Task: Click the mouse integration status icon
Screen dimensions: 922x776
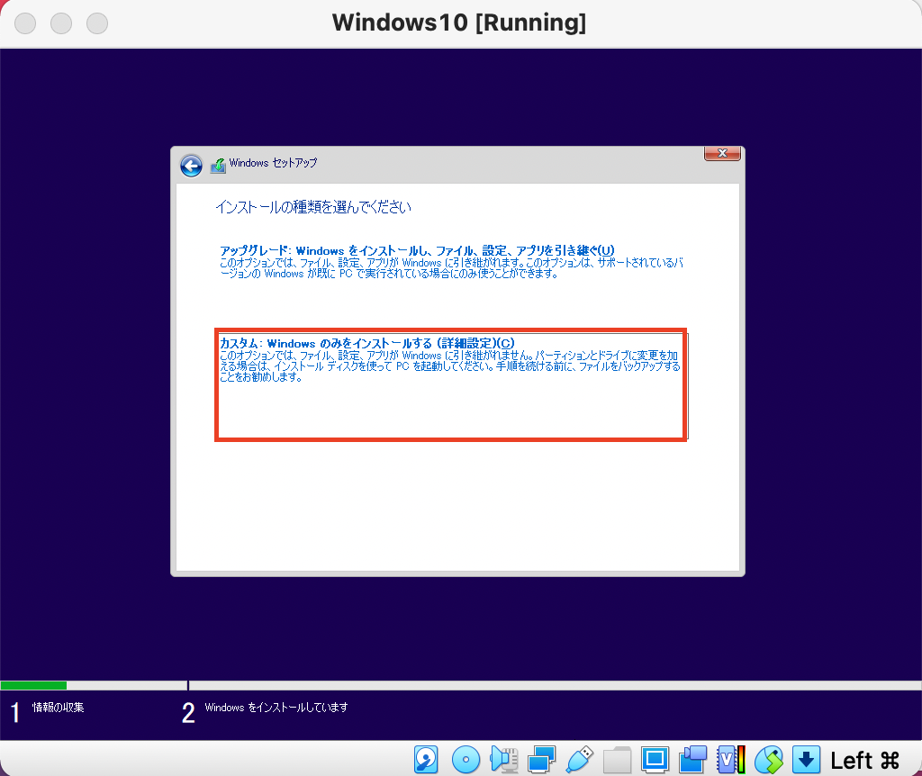Action: pos(769,759)
